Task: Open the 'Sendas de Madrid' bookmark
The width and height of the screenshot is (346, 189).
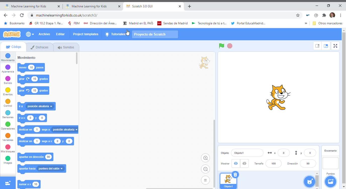Action: [x=172, y=23]
